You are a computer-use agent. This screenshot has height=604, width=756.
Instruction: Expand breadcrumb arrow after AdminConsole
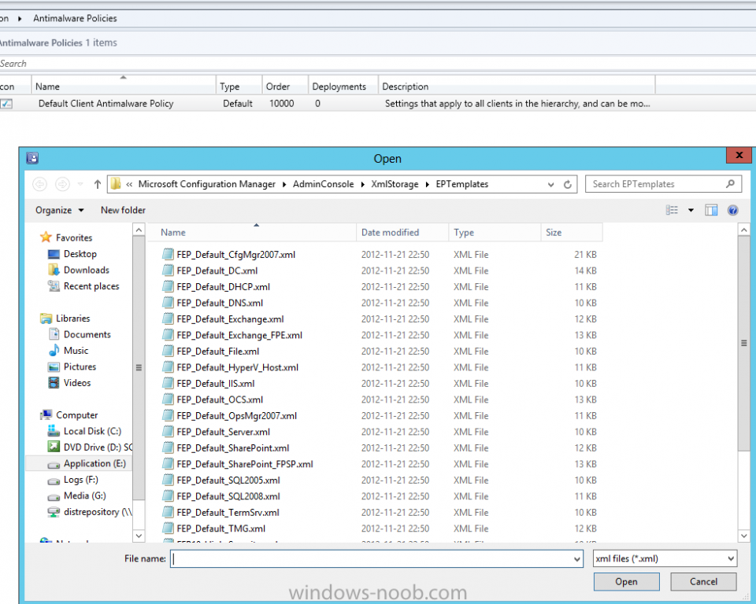[362, 184]
